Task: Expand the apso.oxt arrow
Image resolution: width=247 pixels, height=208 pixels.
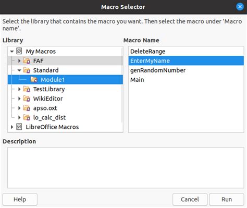Action: click(19, 108)
